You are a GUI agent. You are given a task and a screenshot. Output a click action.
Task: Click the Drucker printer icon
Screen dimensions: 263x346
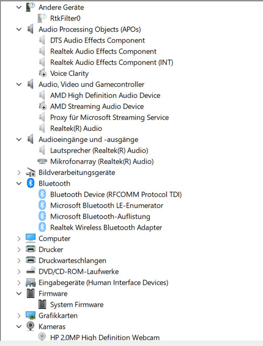click(x=30, y=249)
